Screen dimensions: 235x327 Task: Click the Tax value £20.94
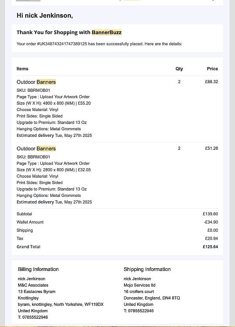(211, 238)
